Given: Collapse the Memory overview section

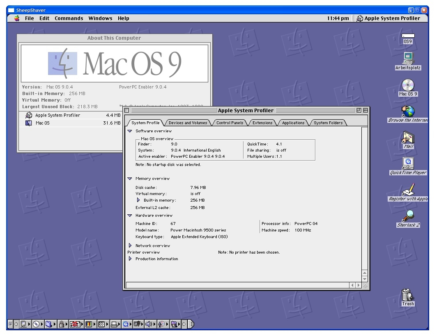Looking at the screenshot, I should [130, 179].
